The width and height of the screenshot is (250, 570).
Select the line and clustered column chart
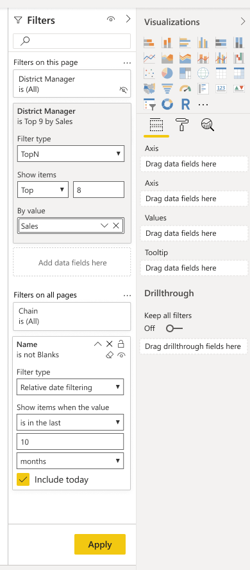[x=221, y=58]
